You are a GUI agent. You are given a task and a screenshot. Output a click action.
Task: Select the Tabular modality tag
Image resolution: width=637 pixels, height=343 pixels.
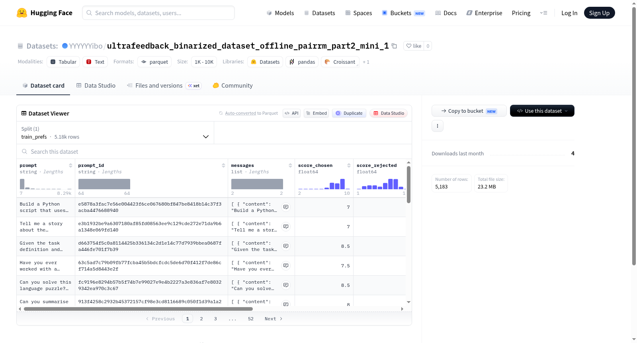pyautogui.click(x=63, y=62)
